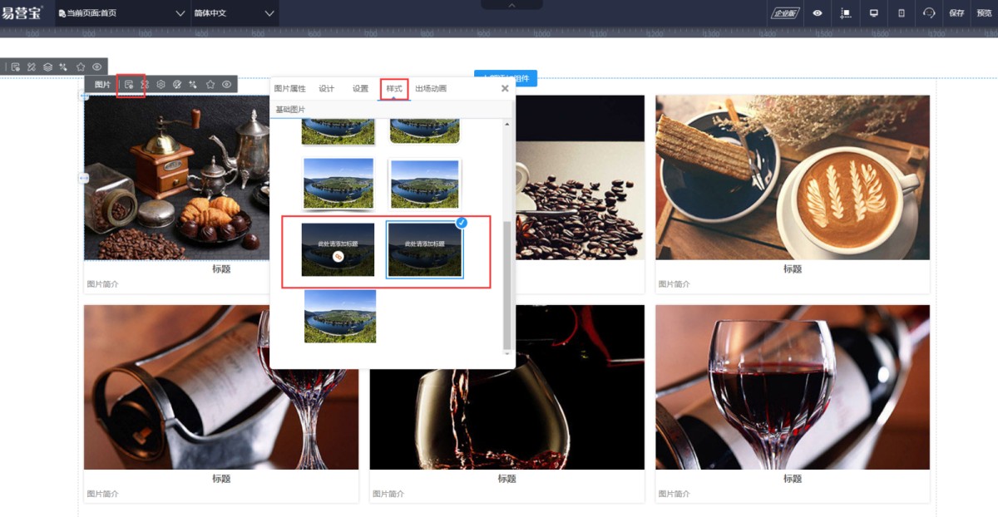Select dark overlay style with round icon
The height and width of the screenshot is (517, 998).
coord(338,249)
